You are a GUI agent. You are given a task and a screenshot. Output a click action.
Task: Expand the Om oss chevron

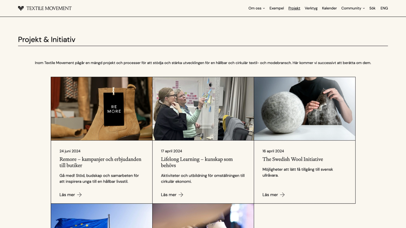(264, 8)
